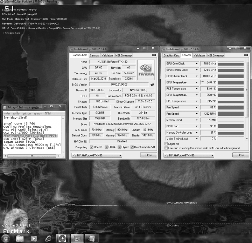252x243 pixels.
Task: Click the title bar icon of left GPU-Z window
Action: tap(71, 49)
